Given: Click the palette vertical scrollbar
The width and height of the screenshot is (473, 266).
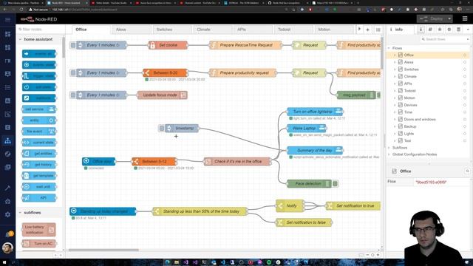Looking at the screenshot, I should 64,47.
